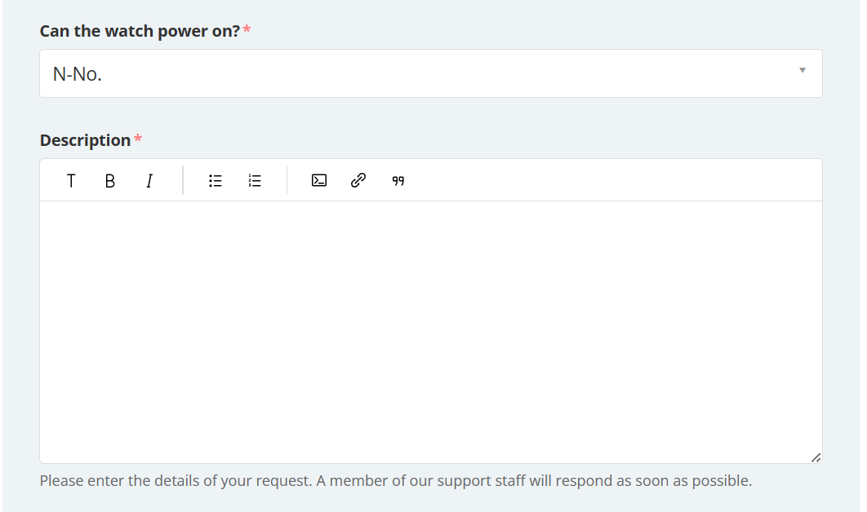The height and width of the screenshot is (512, 867).
Task: Click the Description field label
Action: click(x=85, y=140)
